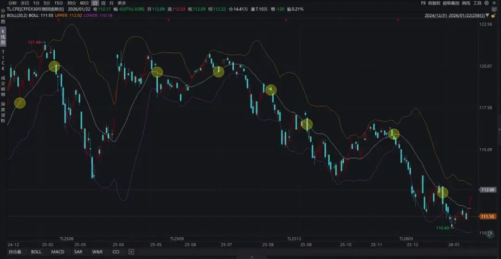Viewport: 501px width, 259px height.
Task: Click the 24-12 date axis label
Action: tap(13, 245)
